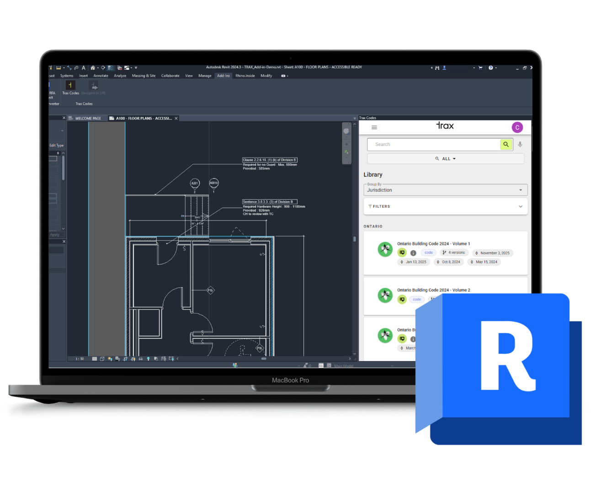Open the ALL search scope dropdown
591x495 pixels.
point(446,158)
